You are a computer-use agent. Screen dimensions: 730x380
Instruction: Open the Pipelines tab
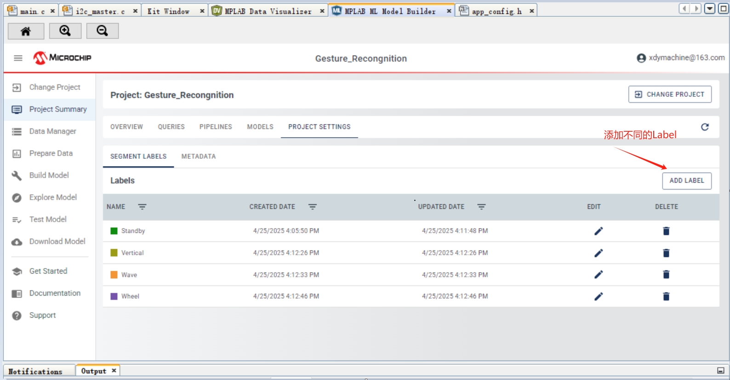tap(216, 127)
